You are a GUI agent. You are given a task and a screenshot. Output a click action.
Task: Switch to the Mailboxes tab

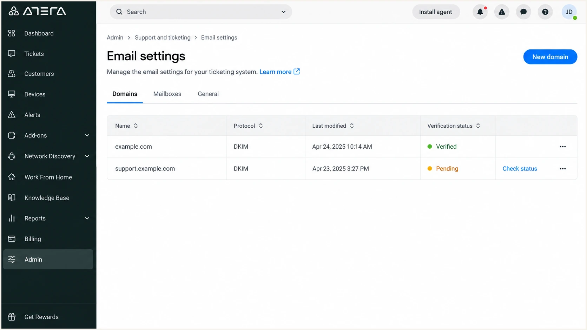click(x=167, y=94)
